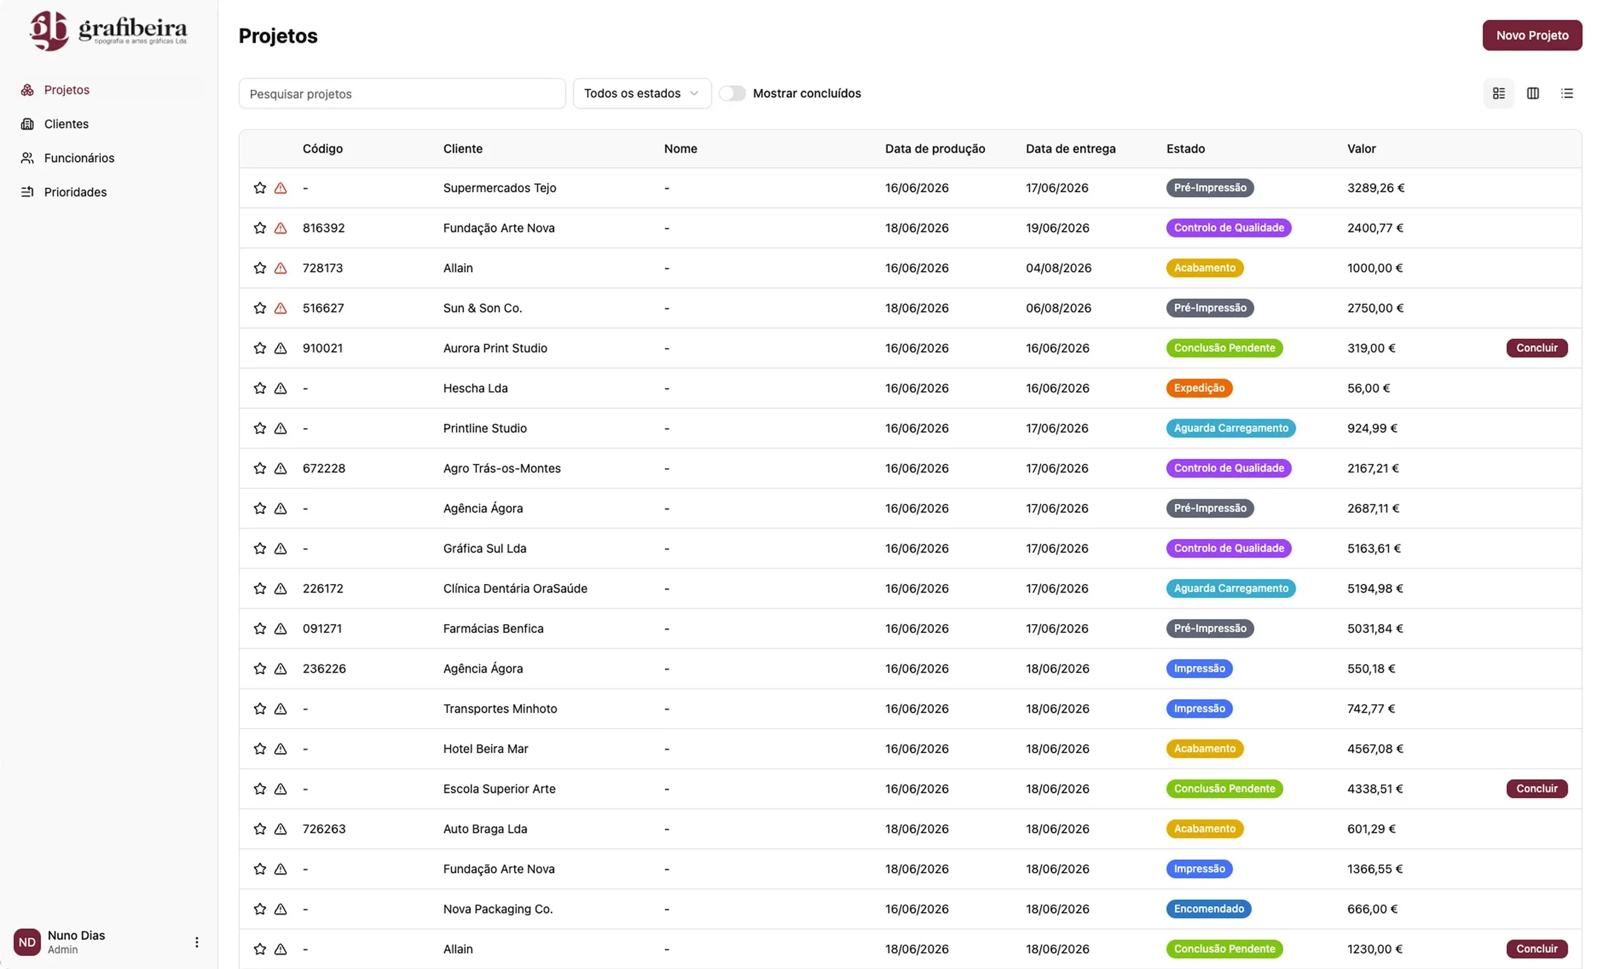
Task: Click Concluir on the Allain 1230,00 € row
Action: tap(1536, 949)
